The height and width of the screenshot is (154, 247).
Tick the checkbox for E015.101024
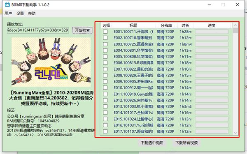click(105, 119)
